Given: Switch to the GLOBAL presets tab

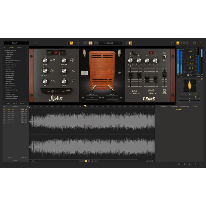Looking at the screenshot, I should [12, 47].
